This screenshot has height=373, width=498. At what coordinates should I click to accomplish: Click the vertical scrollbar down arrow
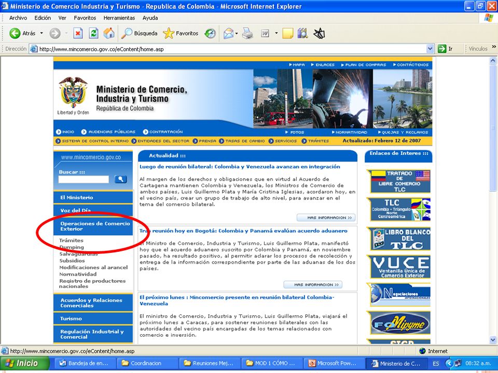tap(493, 340)
